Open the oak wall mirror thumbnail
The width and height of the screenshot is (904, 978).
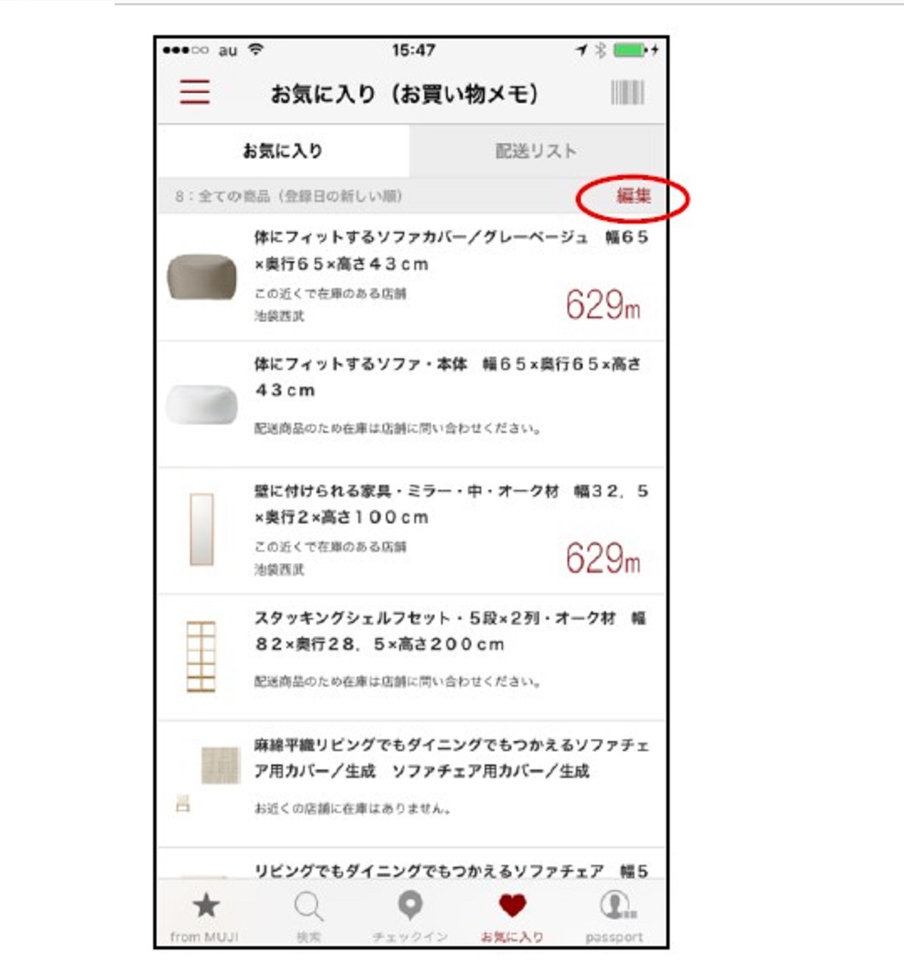202,529
